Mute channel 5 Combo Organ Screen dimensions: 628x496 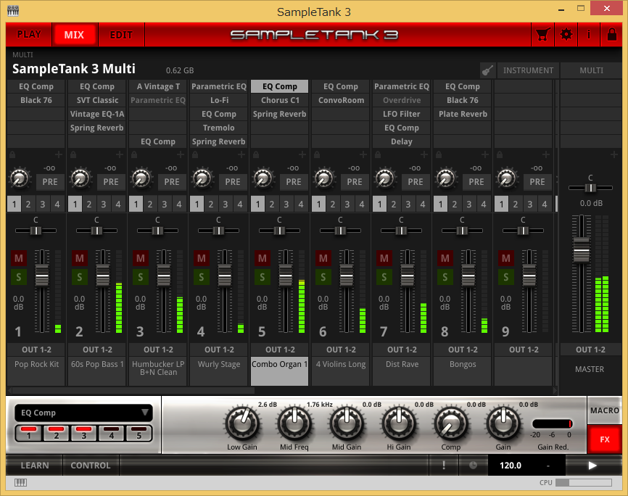(263, 258)
